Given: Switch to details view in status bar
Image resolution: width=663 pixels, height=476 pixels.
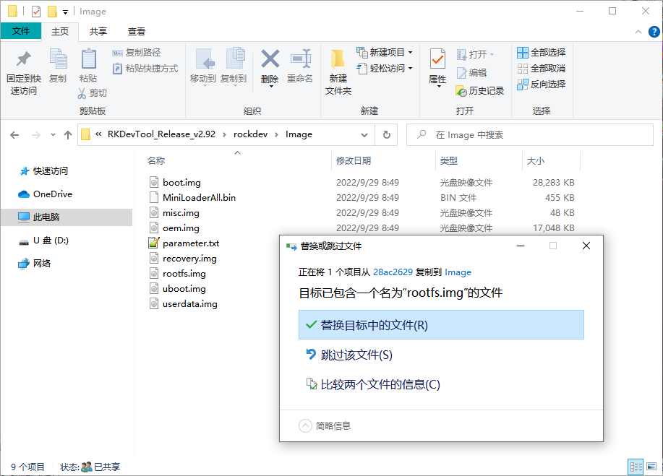Looking at the screenshot, I should pos(636,467).
